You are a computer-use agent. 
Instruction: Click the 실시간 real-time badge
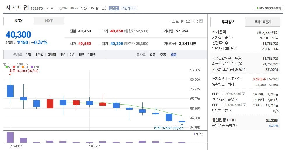click(x=114, y=8)
